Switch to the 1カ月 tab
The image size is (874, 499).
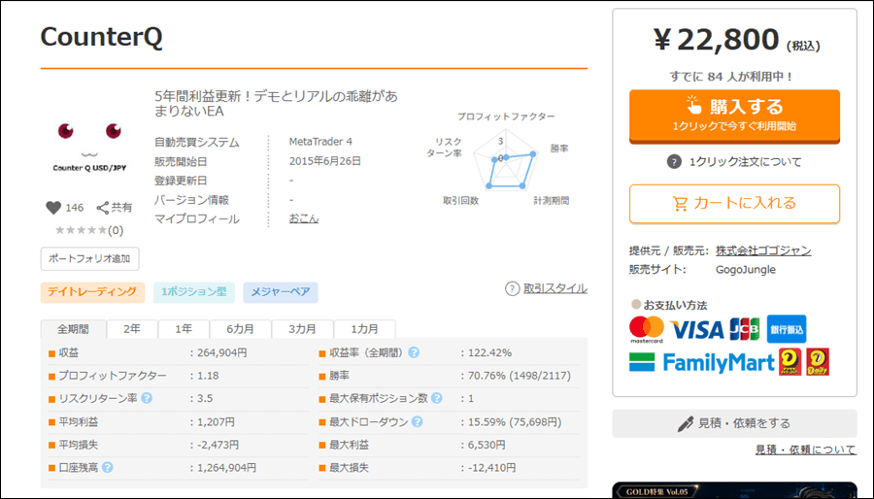click(364, 329)
